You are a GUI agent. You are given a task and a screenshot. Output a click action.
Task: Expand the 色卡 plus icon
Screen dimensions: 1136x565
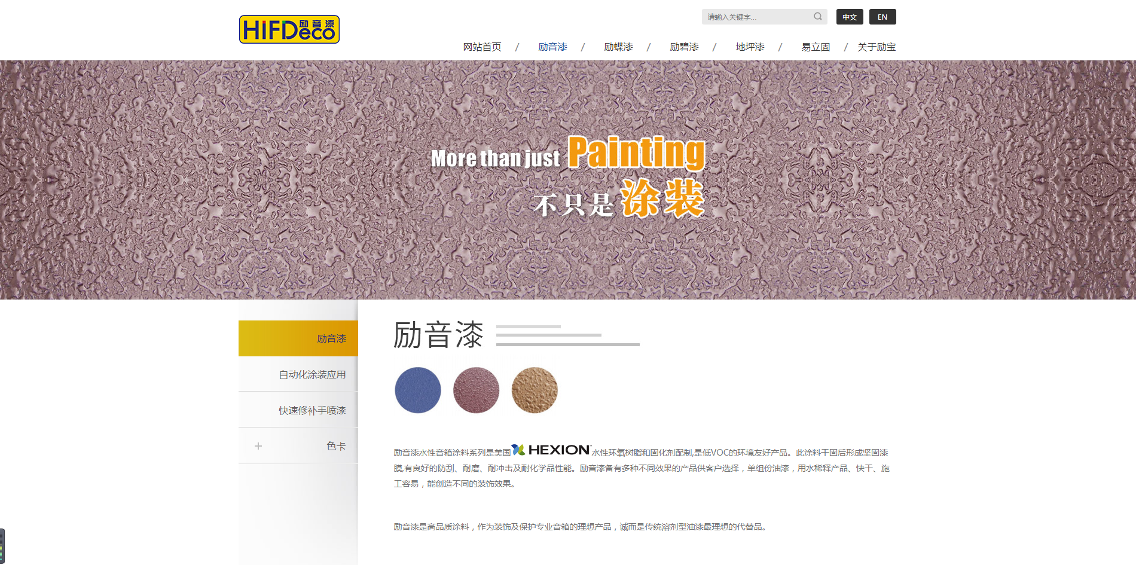pyautogui.click(x=258, y=446)
